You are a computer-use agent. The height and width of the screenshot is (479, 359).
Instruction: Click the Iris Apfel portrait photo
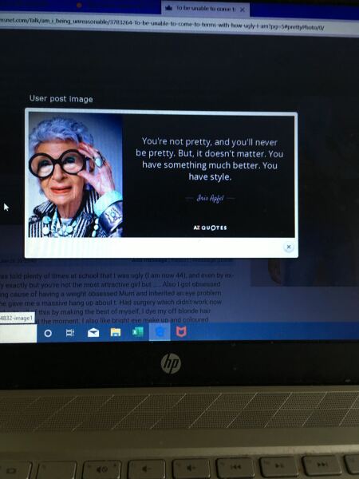(76, 175)
